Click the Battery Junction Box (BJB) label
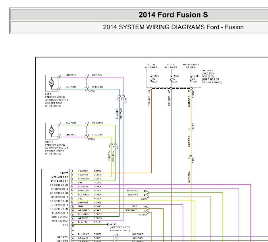268x242 pixels. point(212,76)
